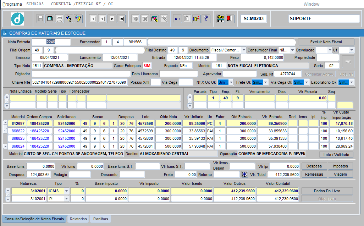Click the SCM0203 program code field

click(x=254, y=18)
